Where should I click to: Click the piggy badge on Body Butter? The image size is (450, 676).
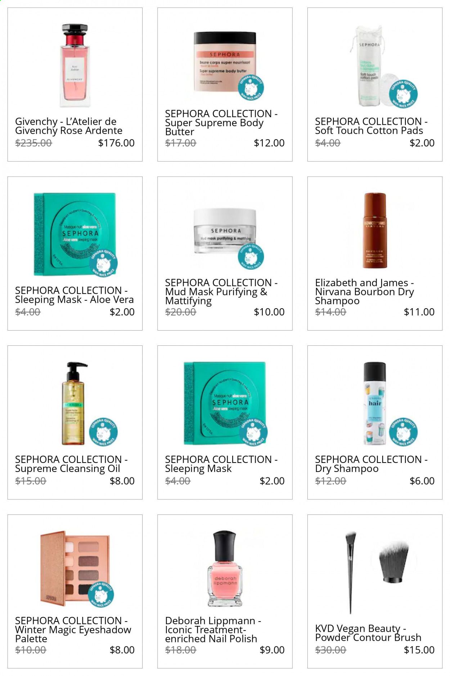click(251, 88)
